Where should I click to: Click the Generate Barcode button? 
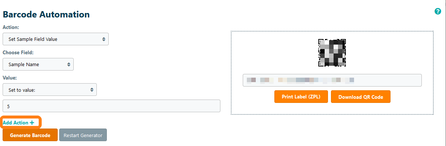(x=30, y=135)
